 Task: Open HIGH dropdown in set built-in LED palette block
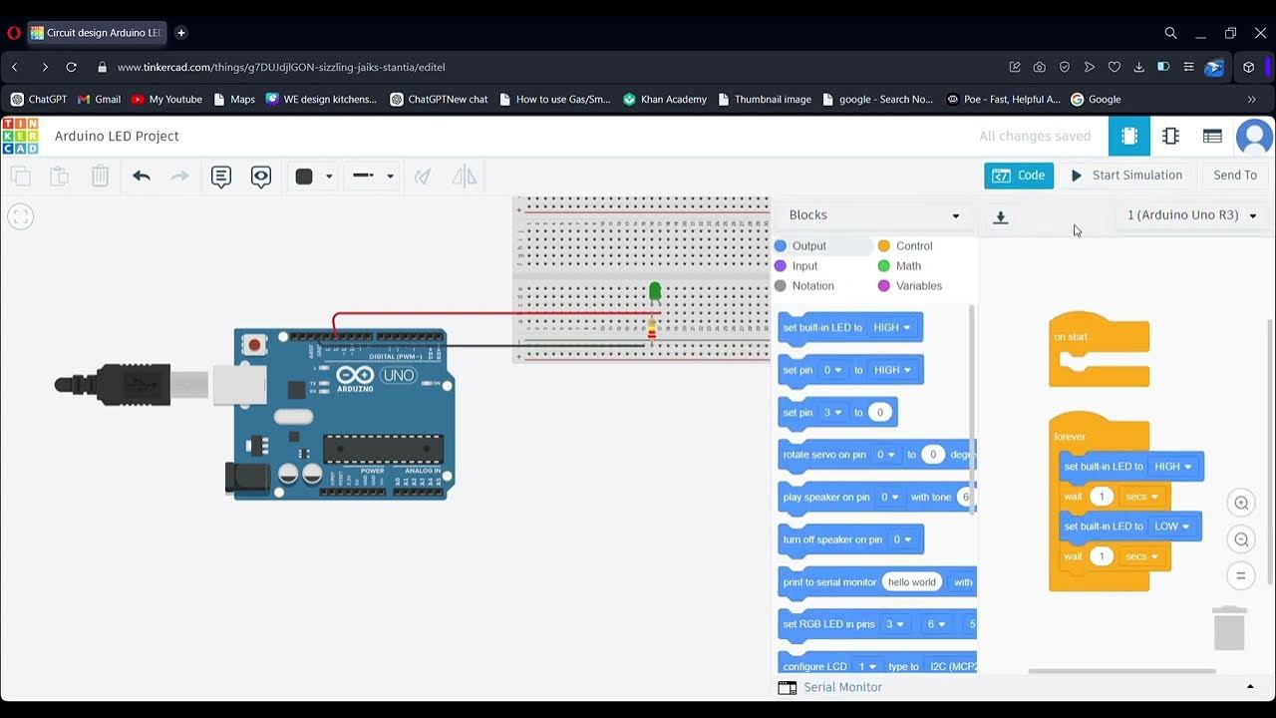892,328
